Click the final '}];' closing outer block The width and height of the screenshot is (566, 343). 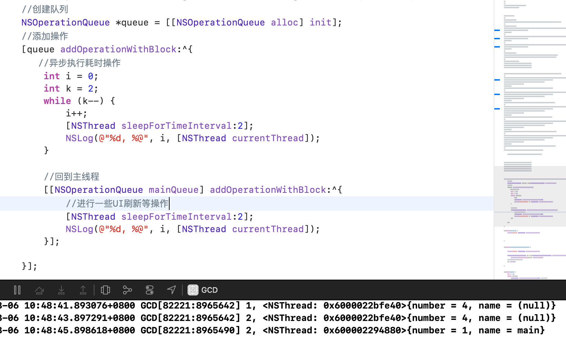point(29,266)
